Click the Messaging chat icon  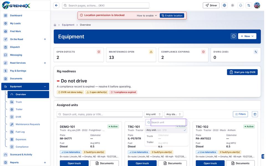click(6, 55)
